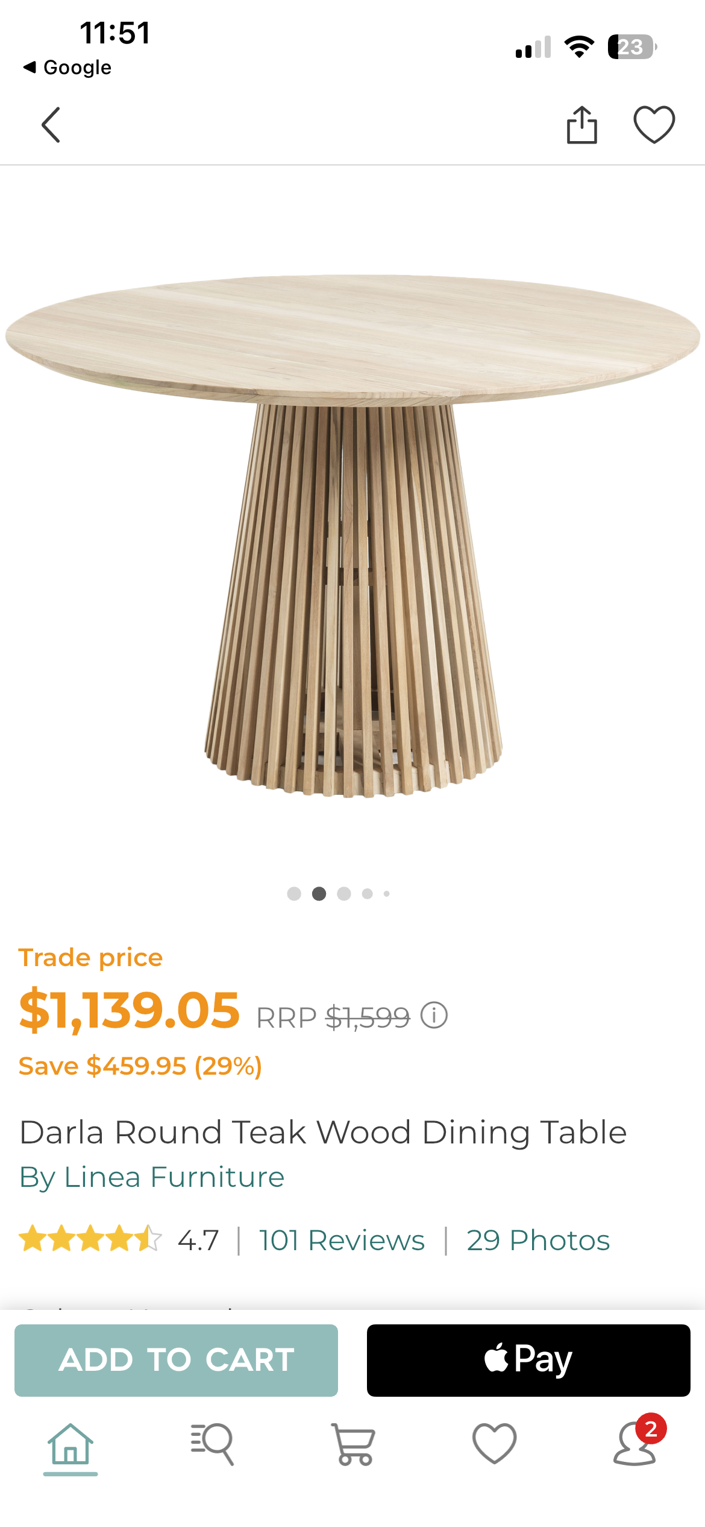Open the favorites heart in bottom bar
Screen dimensions: 705x1527
(494, 1444)
